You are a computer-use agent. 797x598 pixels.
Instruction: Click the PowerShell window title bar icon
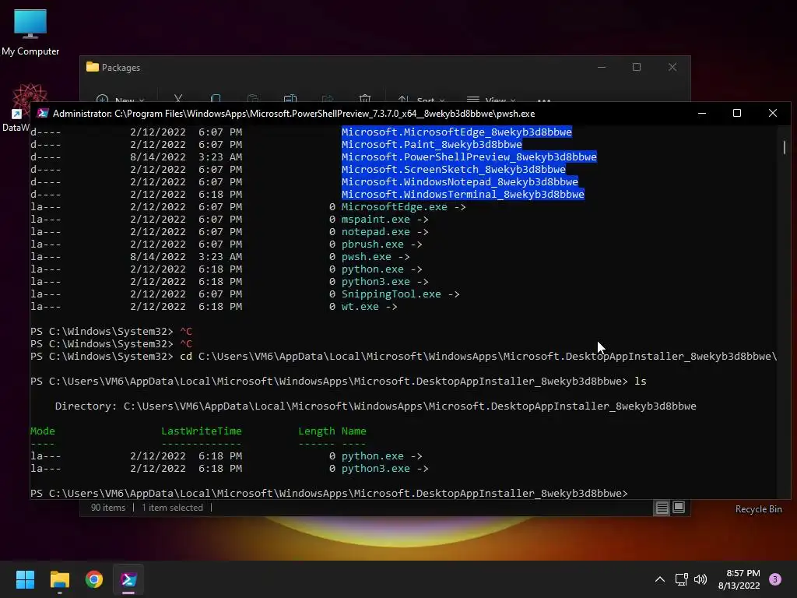[43, 113]
